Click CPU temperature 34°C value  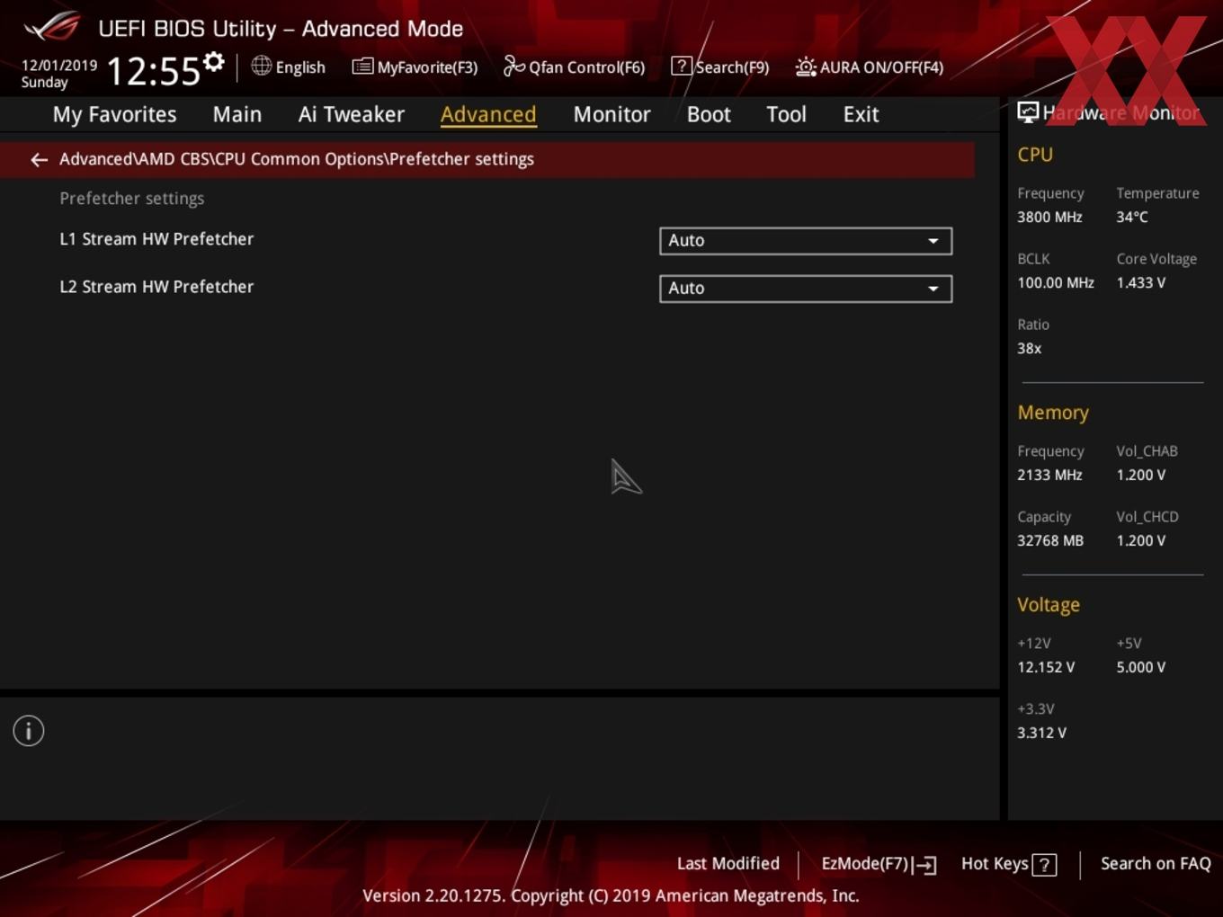[1132, 218]
